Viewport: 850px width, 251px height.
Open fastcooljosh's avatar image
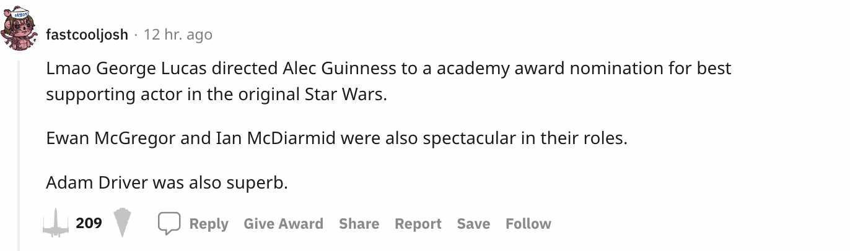pos(21,30)
